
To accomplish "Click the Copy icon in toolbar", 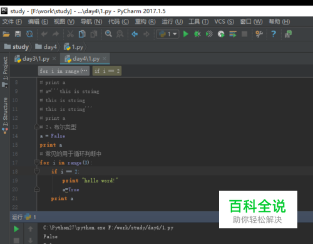I will click(x=82, y=34).
